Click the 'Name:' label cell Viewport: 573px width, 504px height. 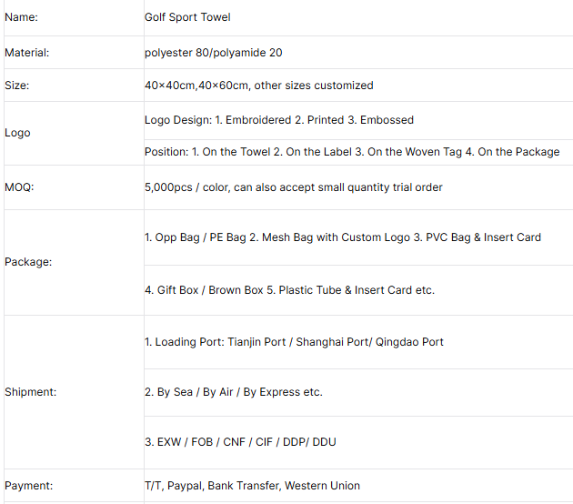(22, 17)
